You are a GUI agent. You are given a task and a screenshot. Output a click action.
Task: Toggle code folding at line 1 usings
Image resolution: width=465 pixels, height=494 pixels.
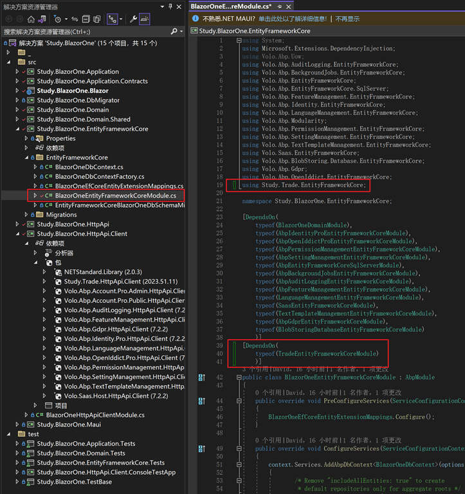(x=239, y=41)
